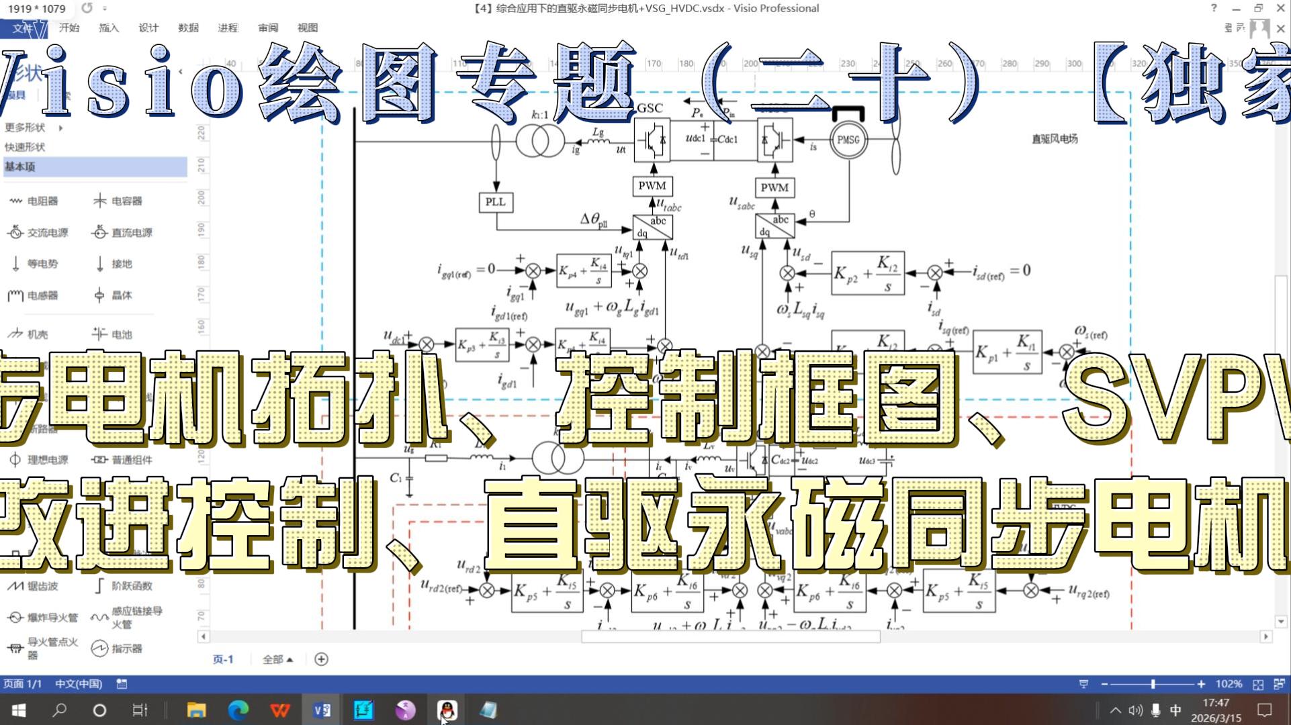Choose the 电感器 inductor shape

point(34,295)
